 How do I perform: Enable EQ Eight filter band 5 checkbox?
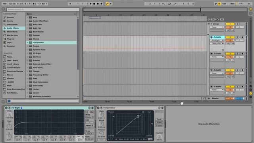(53, 140)
